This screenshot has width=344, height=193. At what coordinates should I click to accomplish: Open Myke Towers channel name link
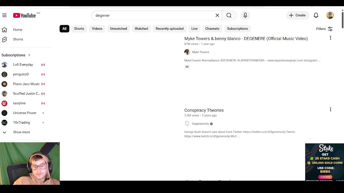[200, 52]
